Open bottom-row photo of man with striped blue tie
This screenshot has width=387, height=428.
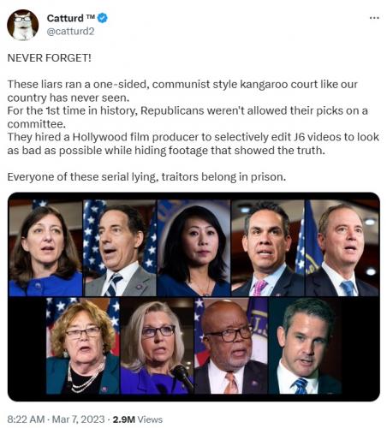pos(305,346)
